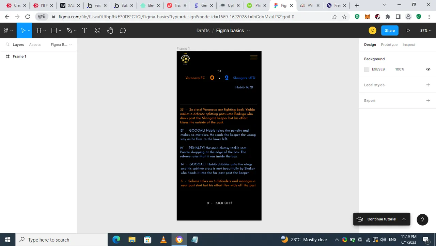The image size is (436, 246).
Task: Open the MetaMask fox extension
Action: 367,17
